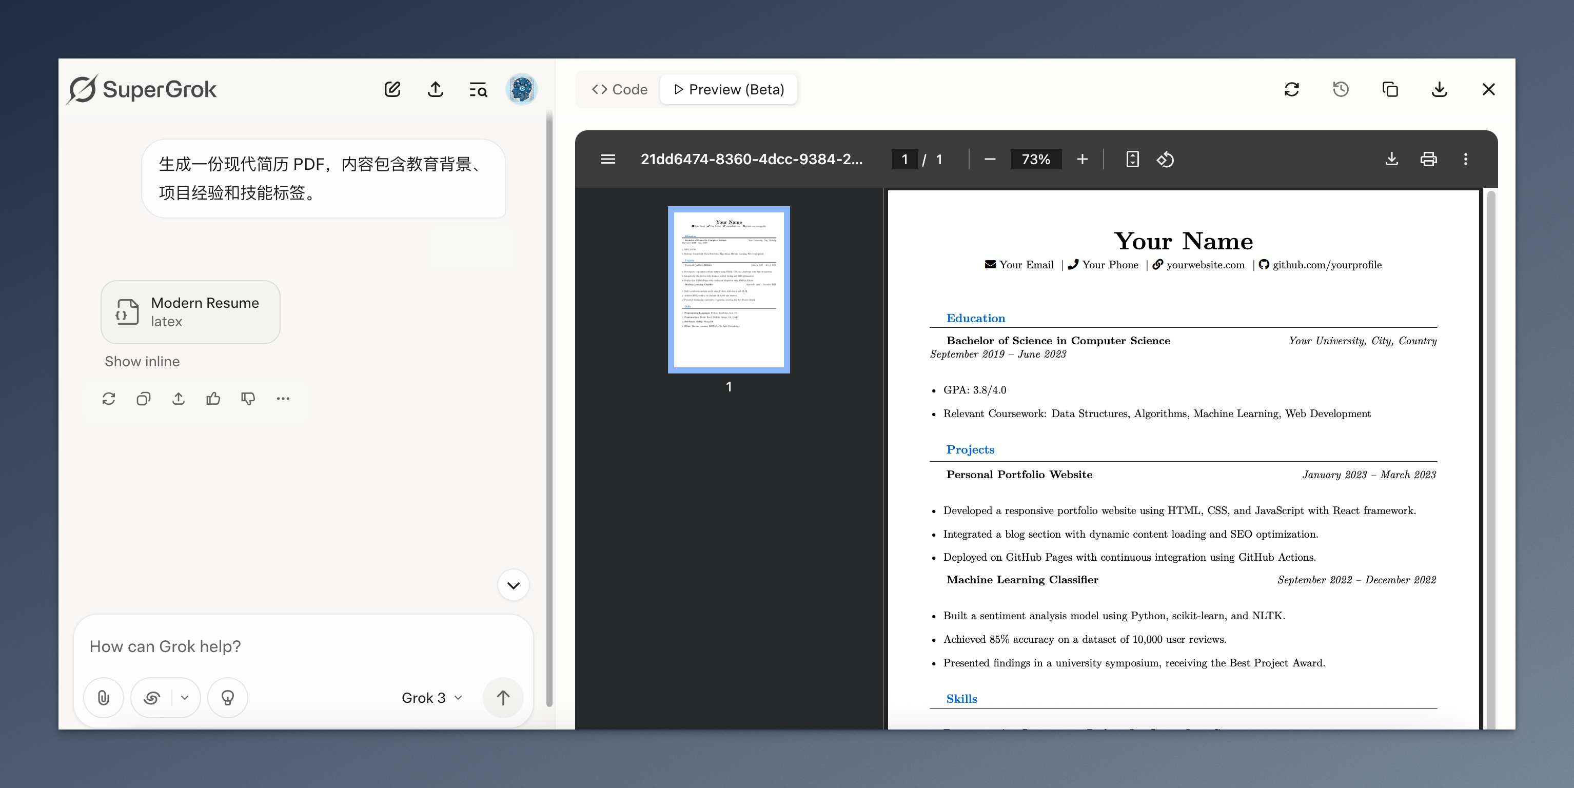Switch to the Code tab
Screen dimensions: 1574x788
pos(620,90)
